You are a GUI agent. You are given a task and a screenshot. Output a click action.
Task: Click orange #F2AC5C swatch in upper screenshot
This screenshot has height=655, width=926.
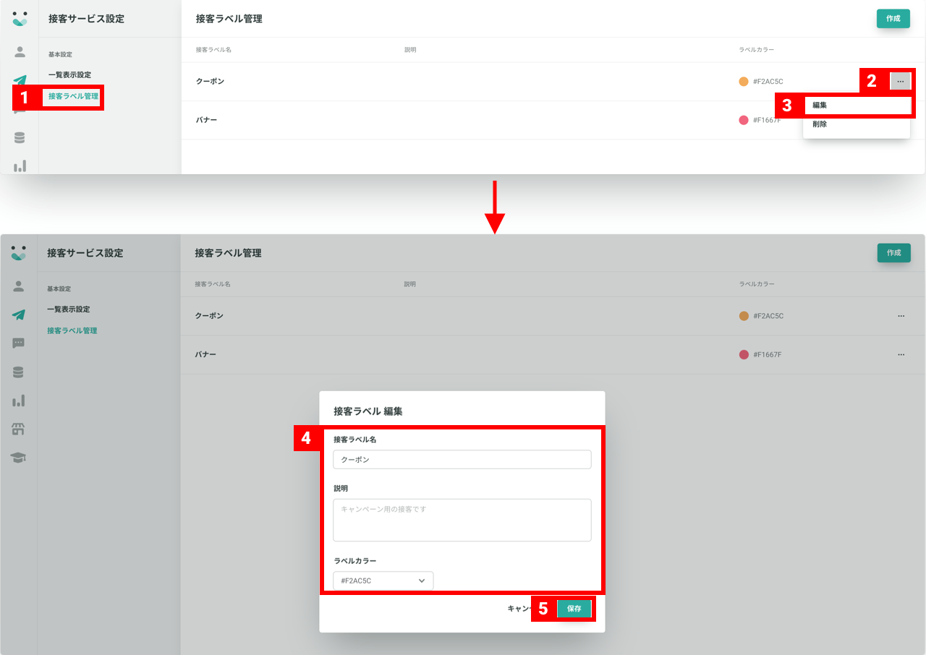pos(744,82)
